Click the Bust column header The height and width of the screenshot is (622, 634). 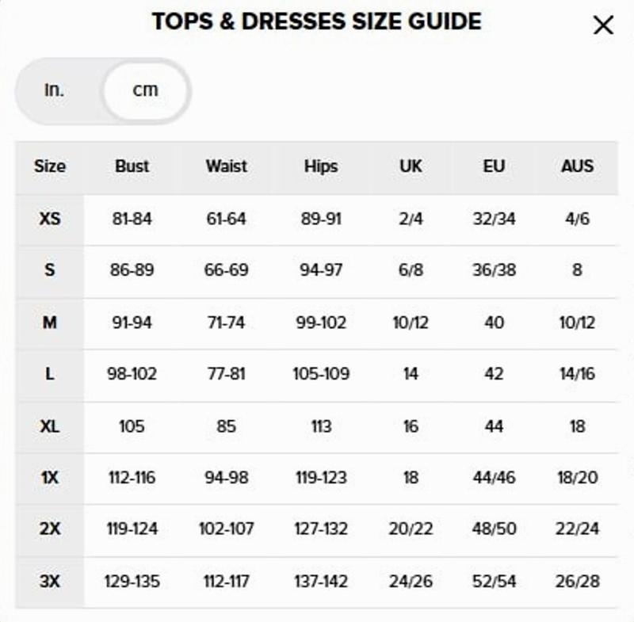132,166
